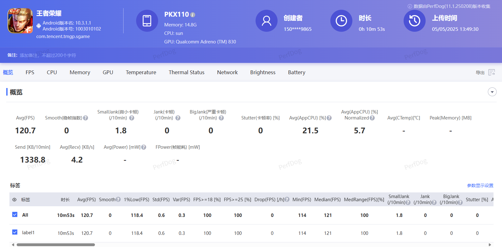The height and width of the screenshot is (249, 502).
Task: Click the Honor of Kings game app icon
Action: (20, 21)
